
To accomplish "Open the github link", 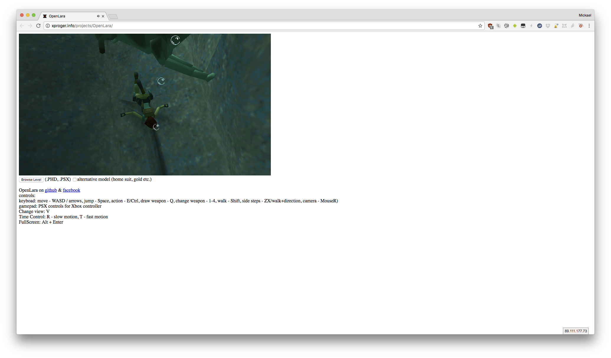I will [x=51, y=190].
